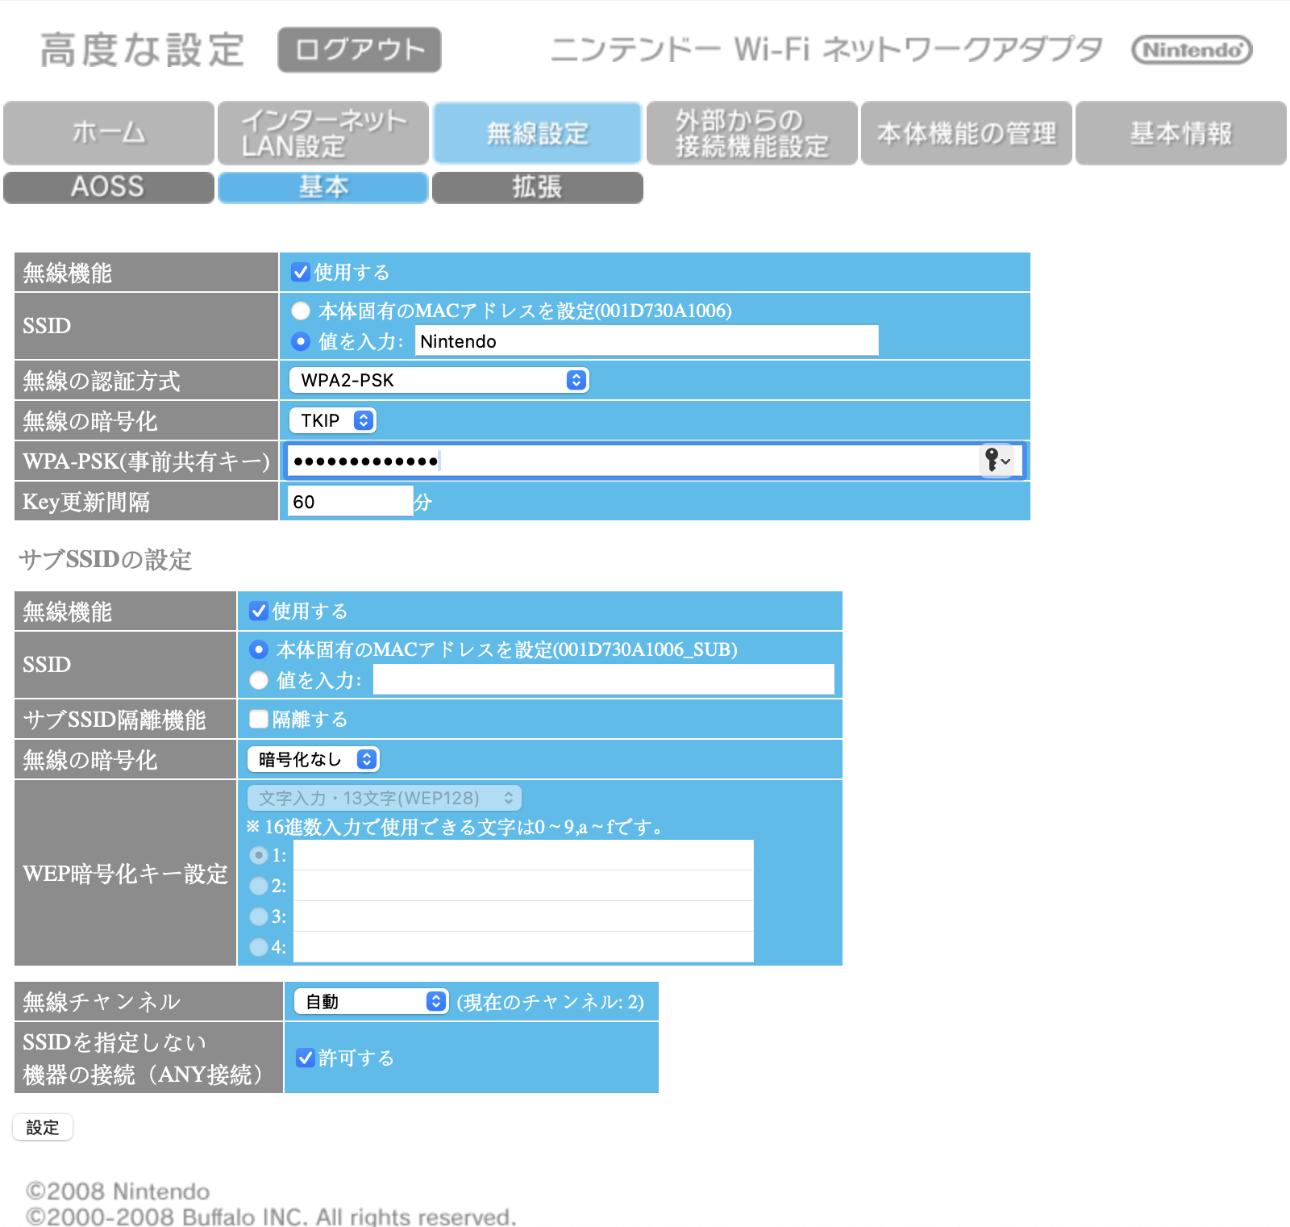The image size is (1290, 1227).
Task: Select WEP key radio button 1
Action: 259,854
